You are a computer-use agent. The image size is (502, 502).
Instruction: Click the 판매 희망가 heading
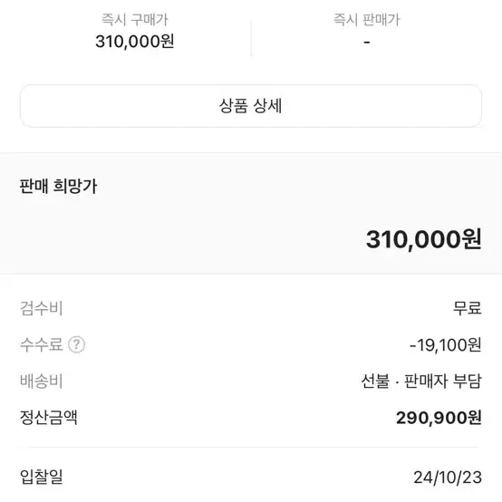point(58,186)
